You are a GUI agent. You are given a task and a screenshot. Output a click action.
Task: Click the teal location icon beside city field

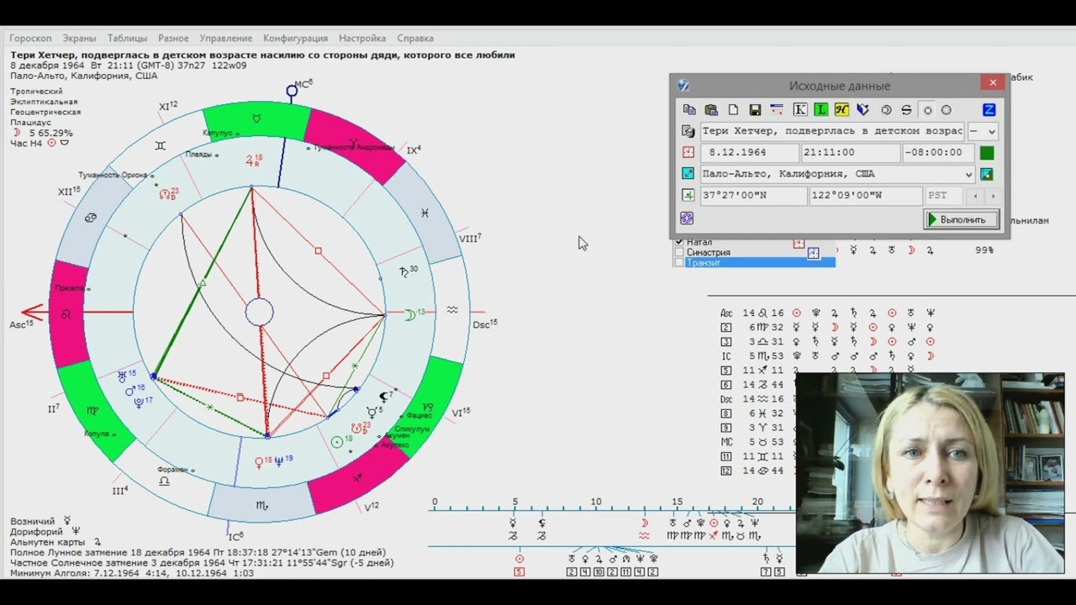coord(688,174)
